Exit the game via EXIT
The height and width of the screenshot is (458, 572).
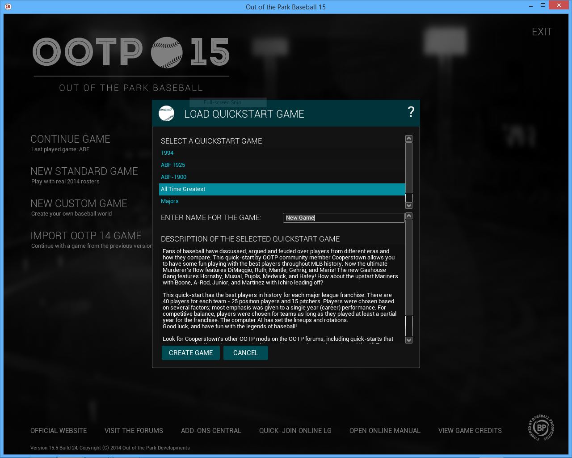542,32
